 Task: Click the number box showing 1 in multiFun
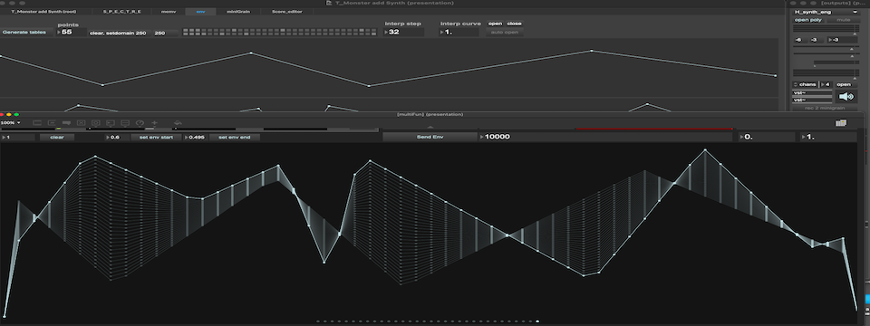pos(18,137)
